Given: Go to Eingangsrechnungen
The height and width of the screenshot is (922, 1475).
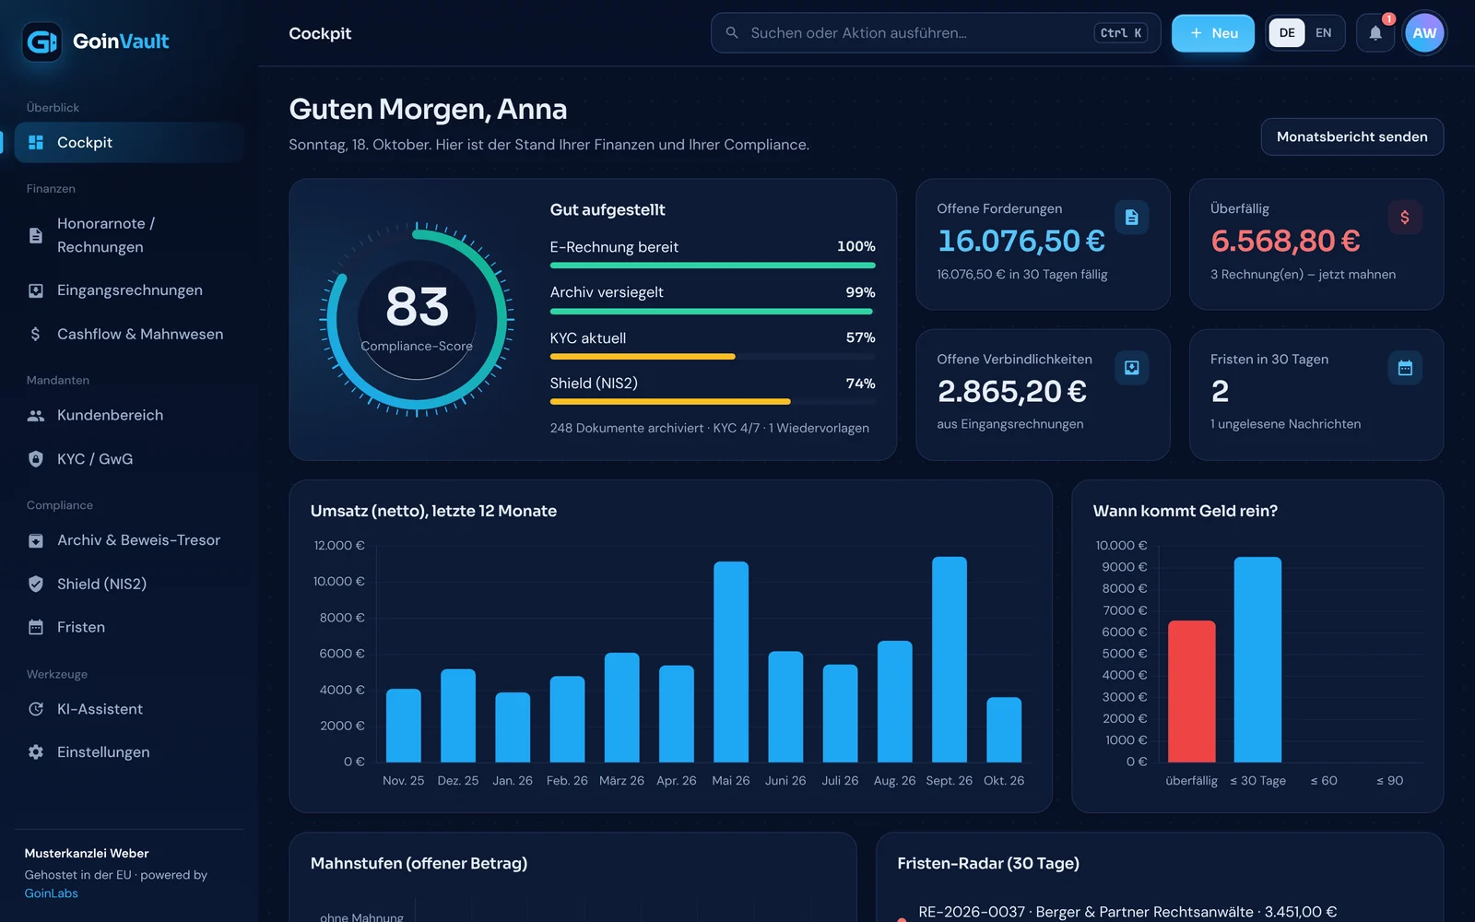Looking at the screenshot, I should (x=129, y=290).
